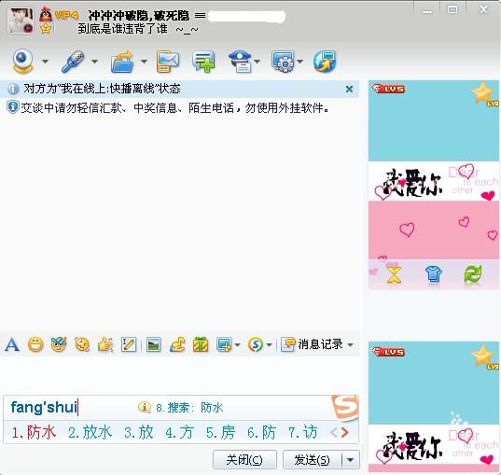Open video call options dropdown arrow

click(x=46, y=62)
